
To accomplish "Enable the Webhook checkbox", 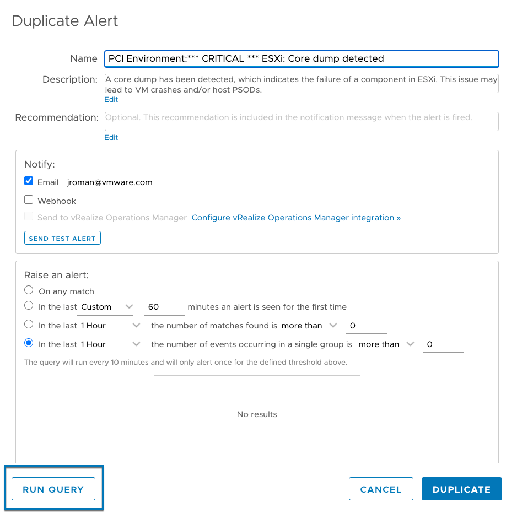I will 29,200.
